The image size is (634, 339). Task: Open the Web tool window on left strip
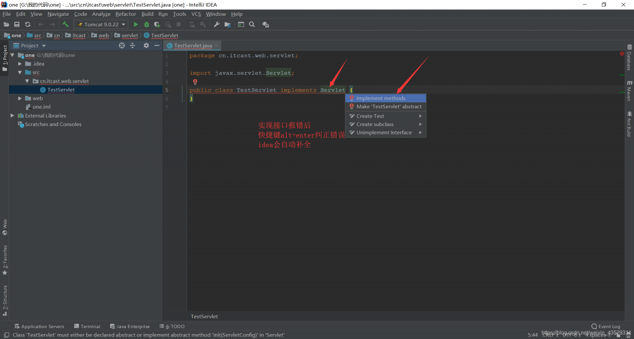(x=4, y=227)
